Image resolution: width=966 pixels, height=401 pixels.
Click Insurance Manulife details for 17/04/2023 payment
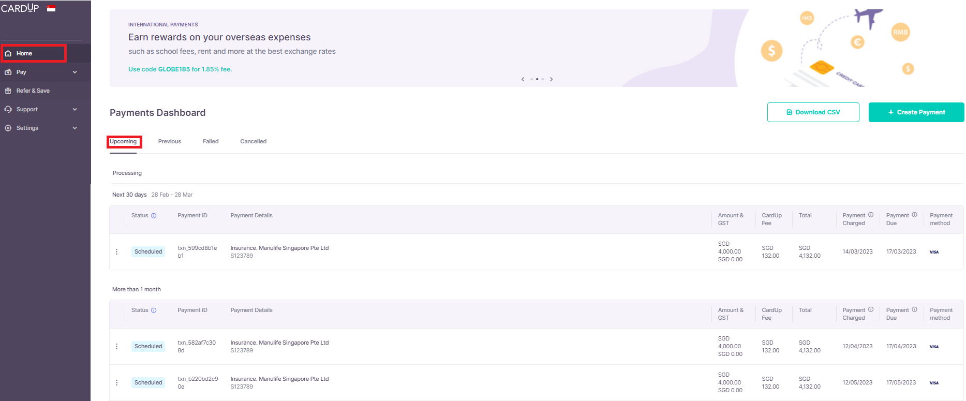pyautogui.click(x=279, y=347)
